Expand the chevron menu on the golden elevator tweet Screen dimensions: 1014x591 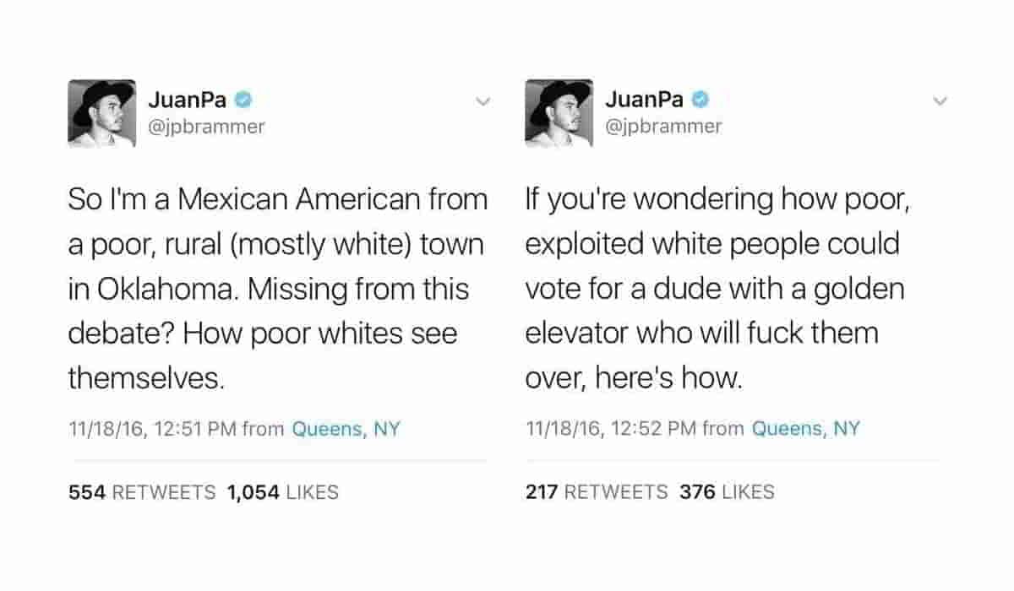tap(940, 102)
